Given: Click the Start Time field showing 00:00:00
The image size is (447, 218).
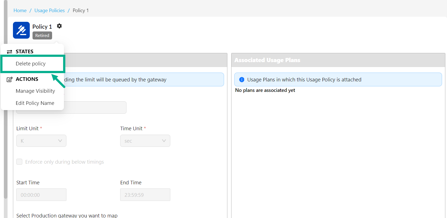Looking at the screenshot, I should coord(41,195).
